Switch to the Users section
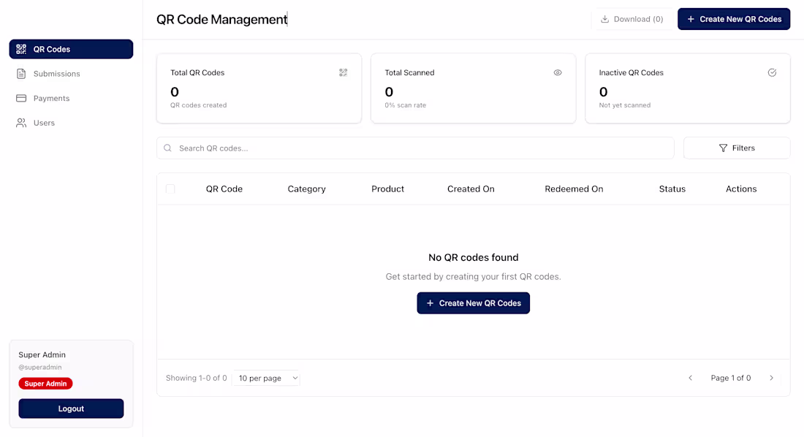 pos(44,123)
